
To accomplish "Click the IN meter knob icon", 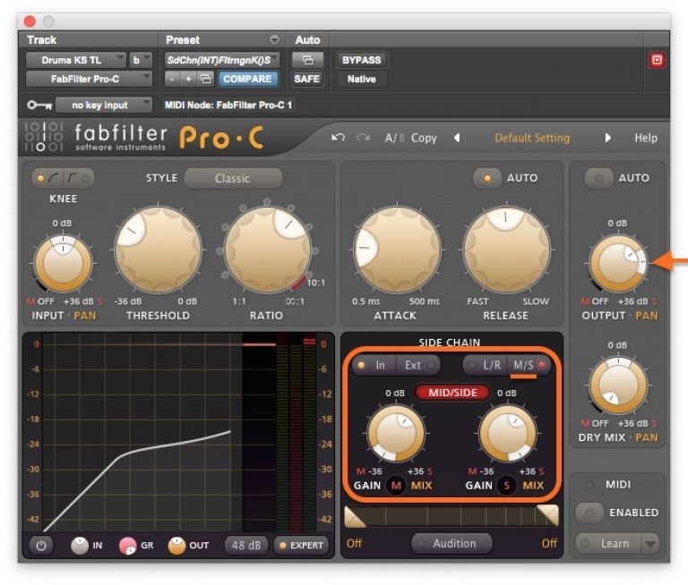I will pos(80,546).
